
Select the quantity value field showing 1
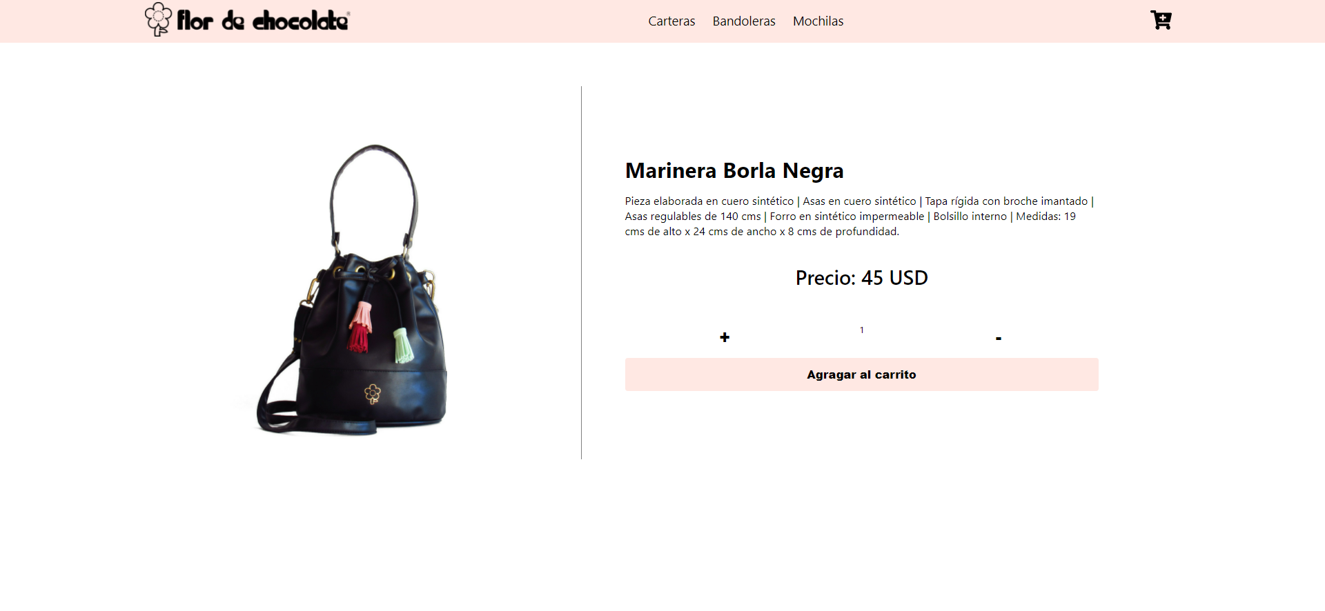(x=861, y=330)
